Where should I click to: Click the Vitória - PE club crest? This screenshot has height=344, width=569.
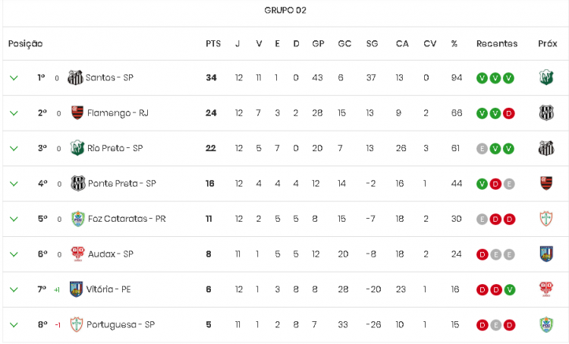[x=76, y=289]
